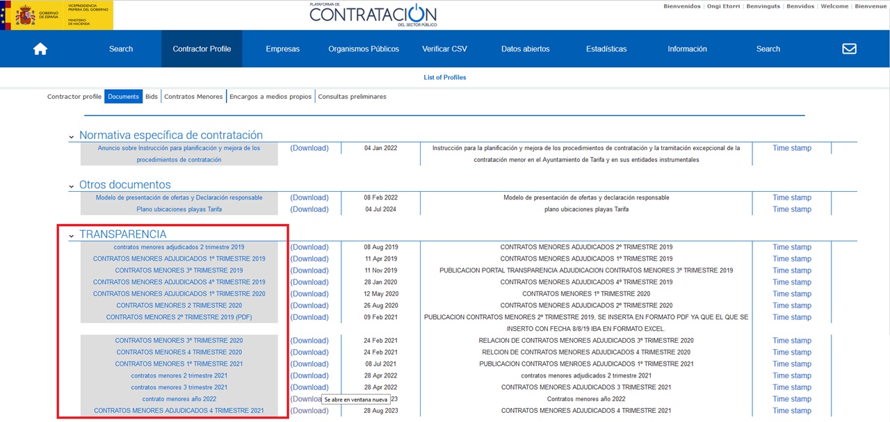Collapse the TRANSPARENCIA section

pos(72,236)
